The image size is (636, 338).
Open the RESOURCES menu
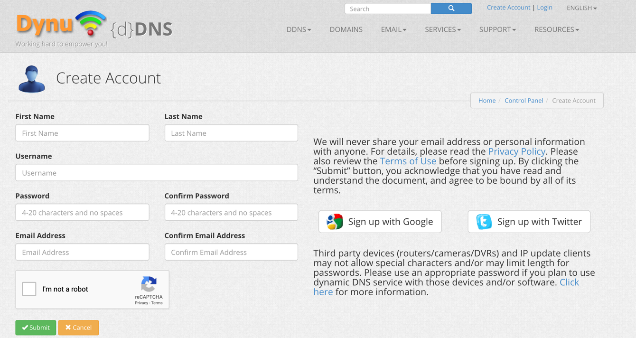(x=556, y=29)
